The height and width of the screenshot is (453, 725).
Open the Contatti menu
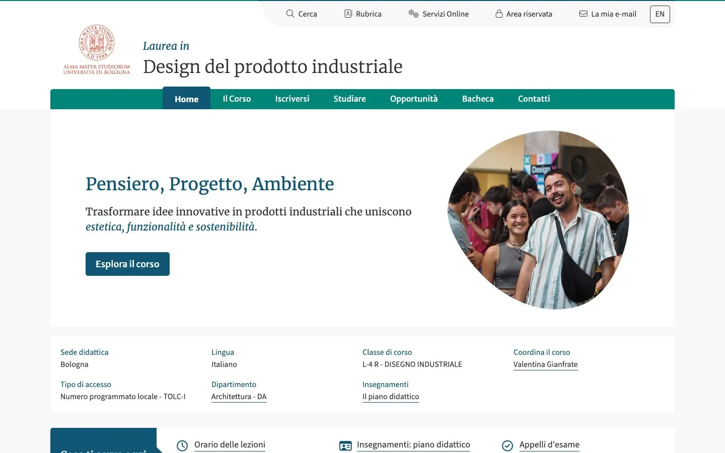534,99
